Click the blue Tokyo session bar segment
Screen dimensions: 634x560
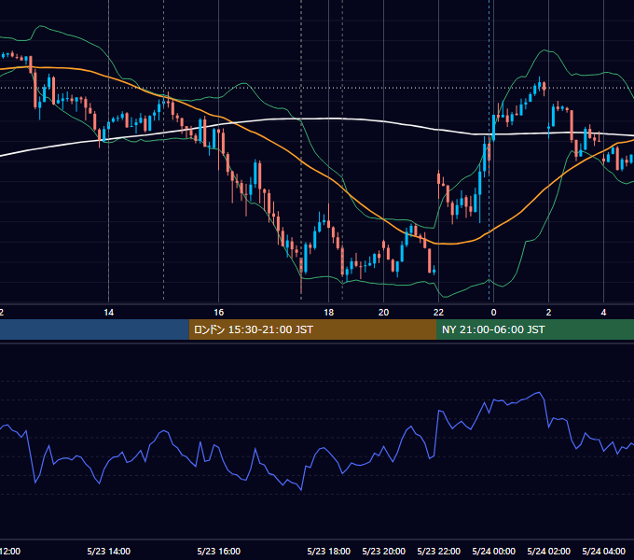(94, 329)
